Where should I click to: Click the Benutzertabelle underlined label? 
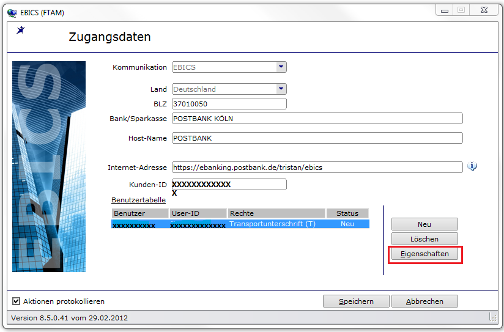tap(138, 200)
